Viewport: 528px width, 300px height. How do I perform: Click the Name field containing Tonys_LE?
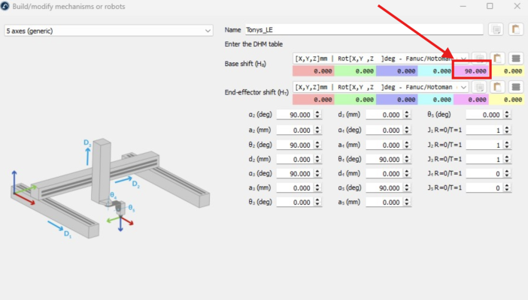point(364,29)
